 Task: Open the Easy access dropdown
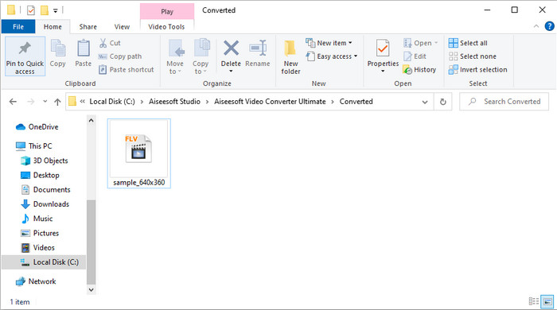(332, 56)
